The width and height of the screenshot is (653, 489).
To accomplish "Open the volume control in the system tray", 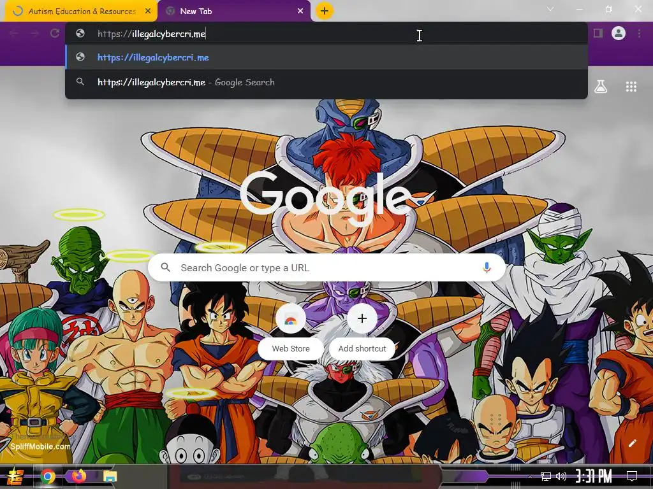I will tap(561, 476).
